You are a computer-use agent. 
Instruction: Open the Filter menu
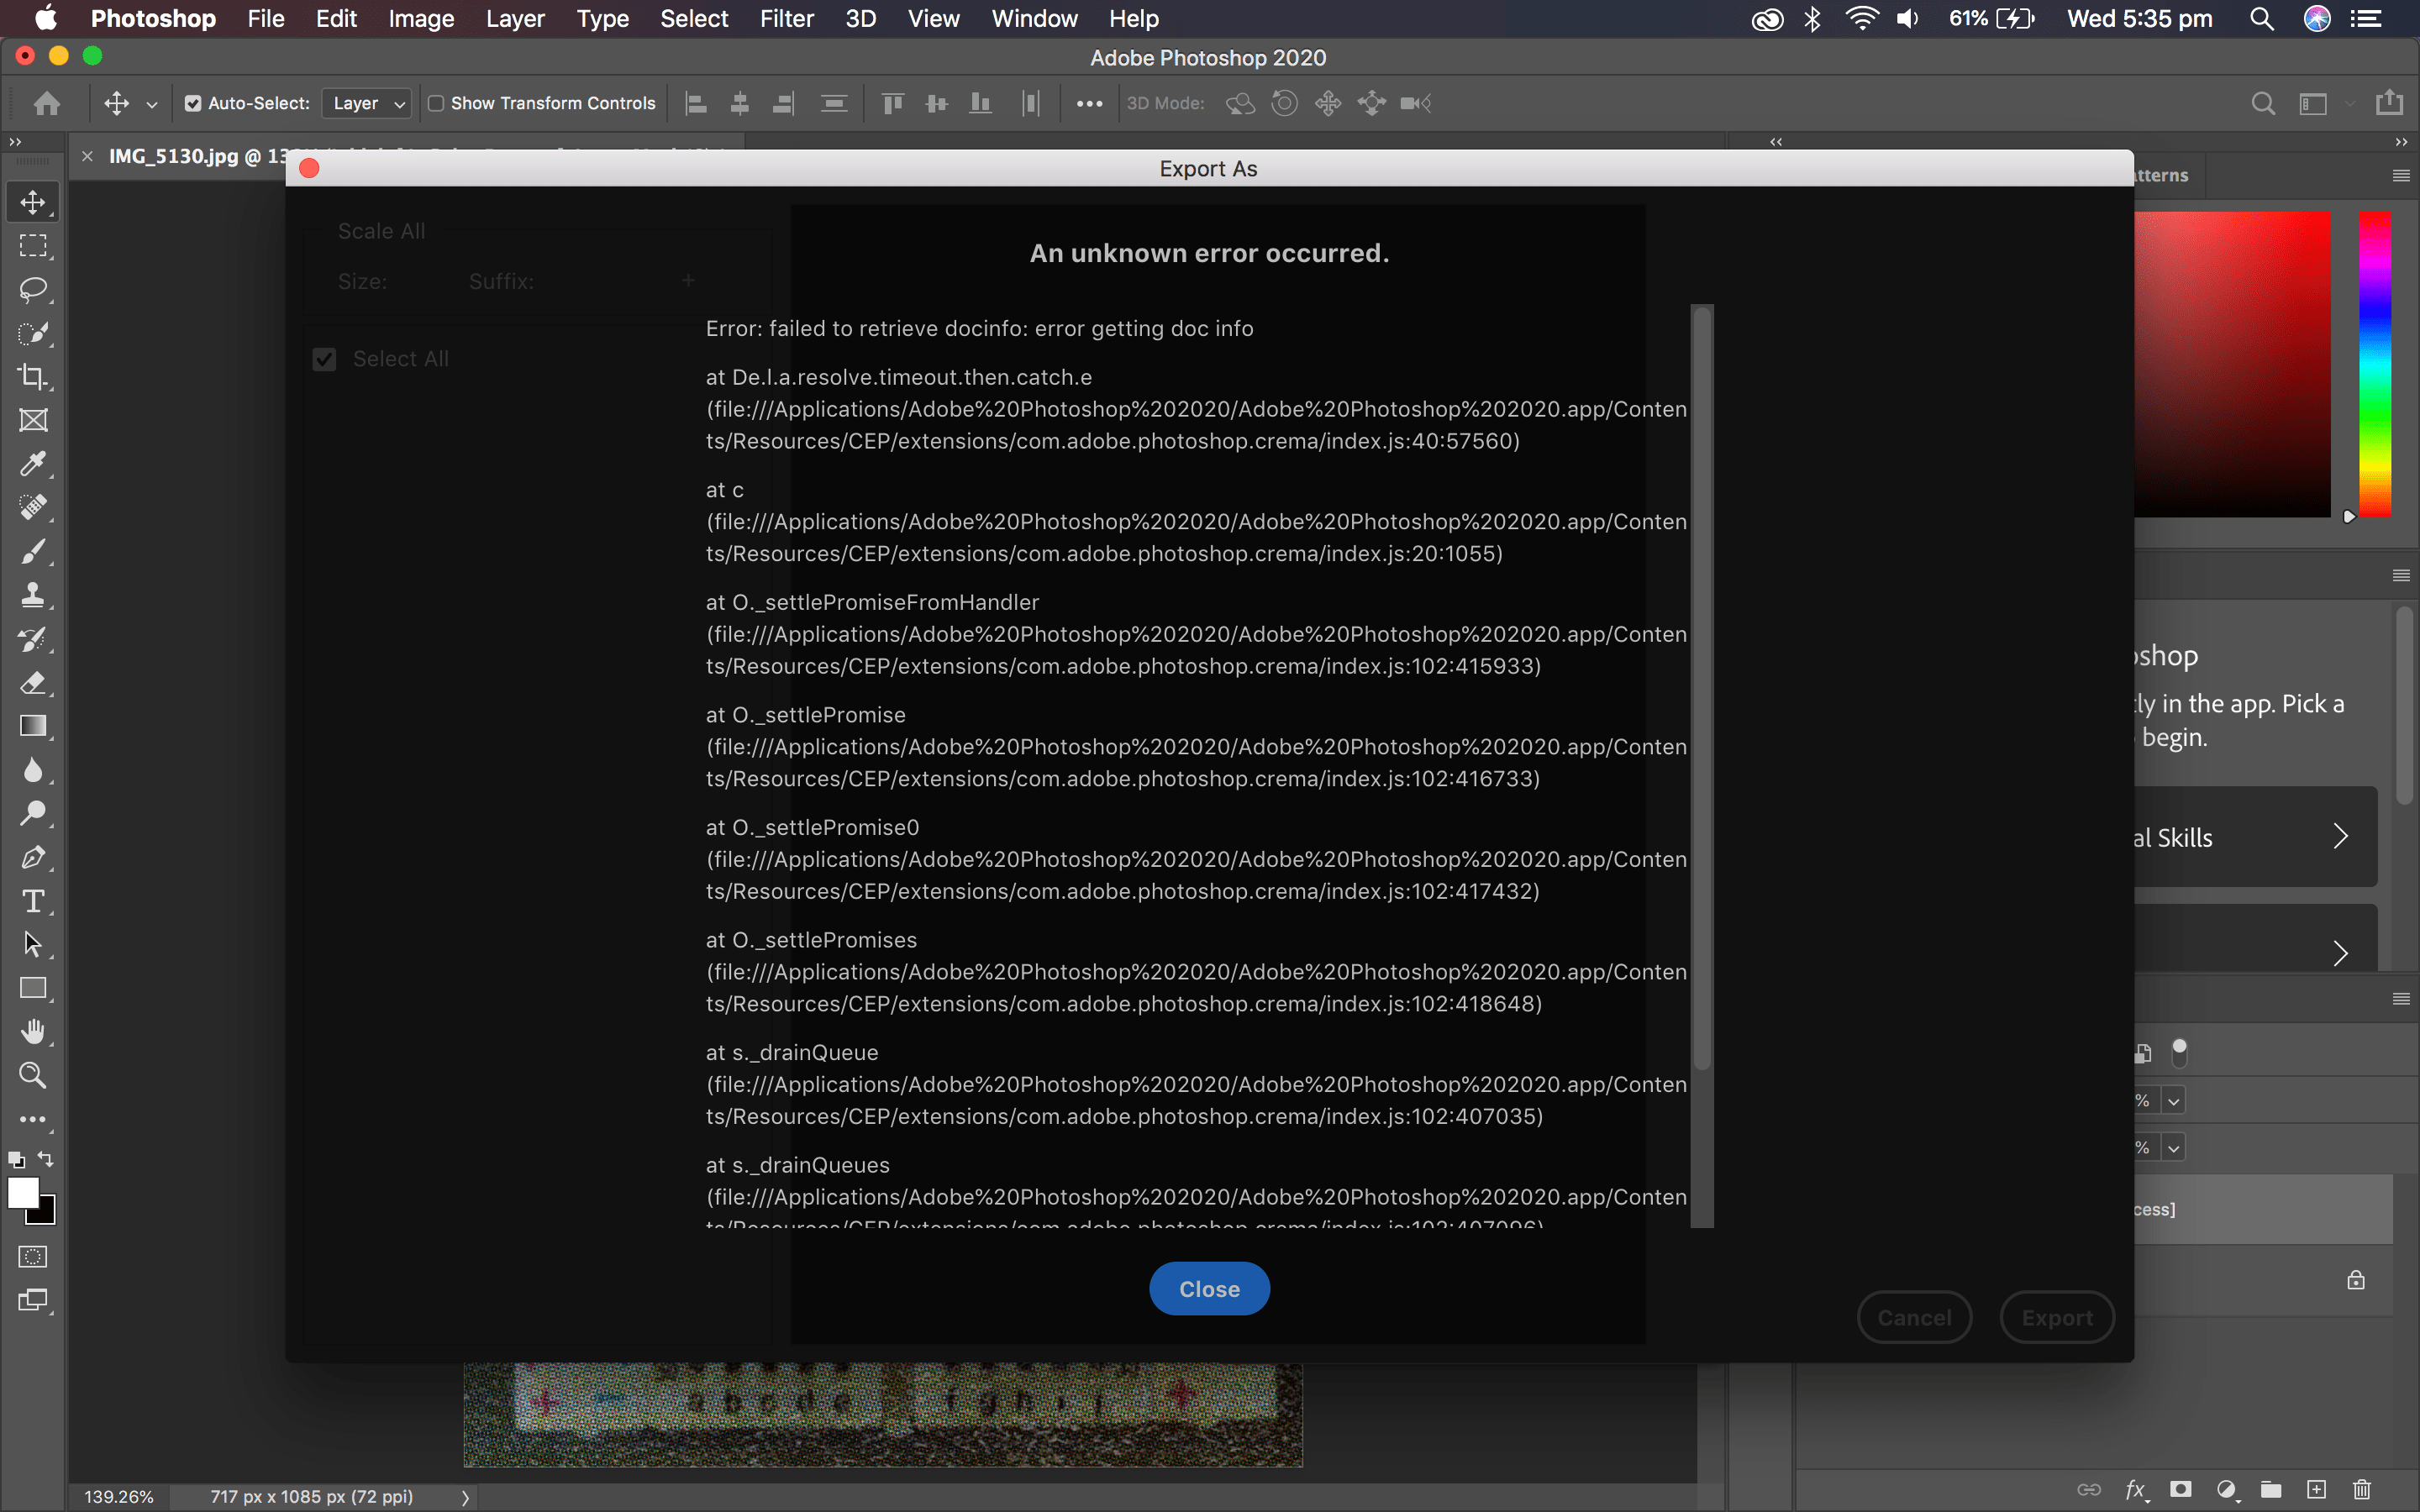tap(786, 19)
